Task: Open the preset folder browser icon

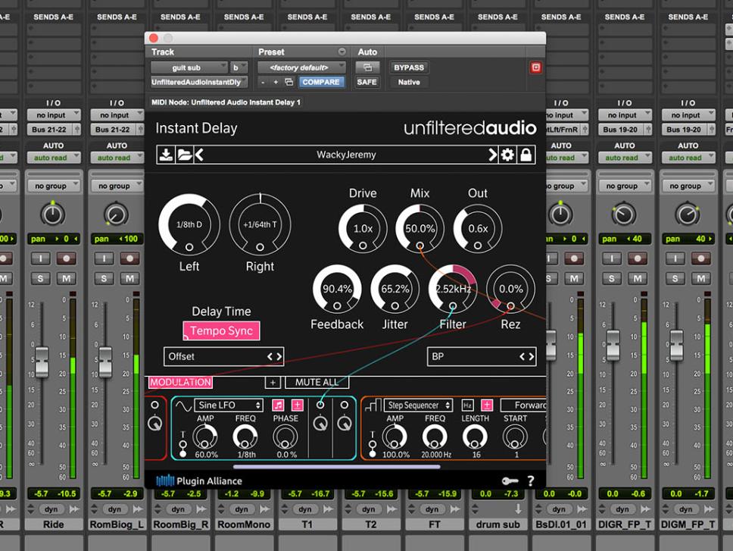Action: pos(184,155)
